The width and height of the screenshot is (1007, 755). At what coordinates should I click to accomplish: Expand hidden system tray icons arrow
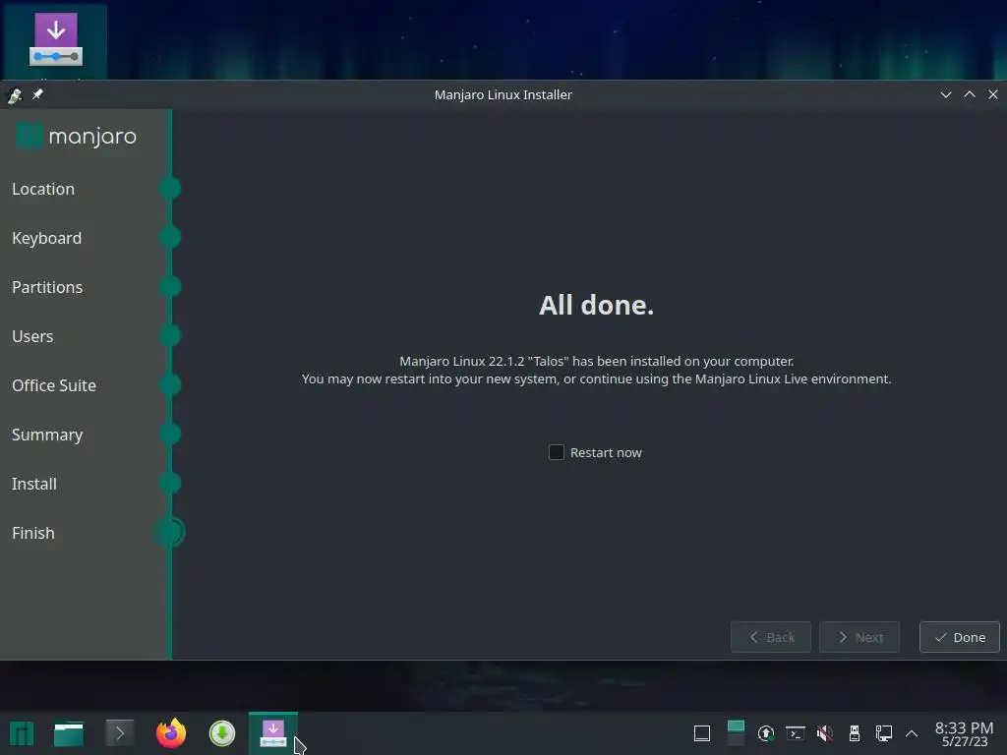pos(912,733)
